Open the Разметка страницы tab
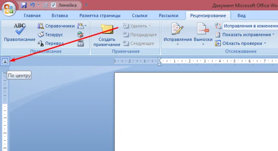 click(100, 16)
